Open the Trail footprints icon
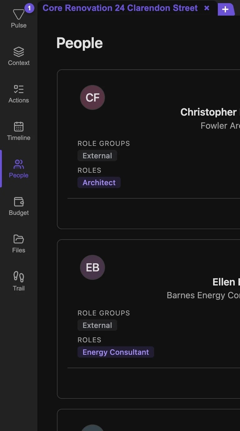Screen dimensions: 240x431 [19, 277]
